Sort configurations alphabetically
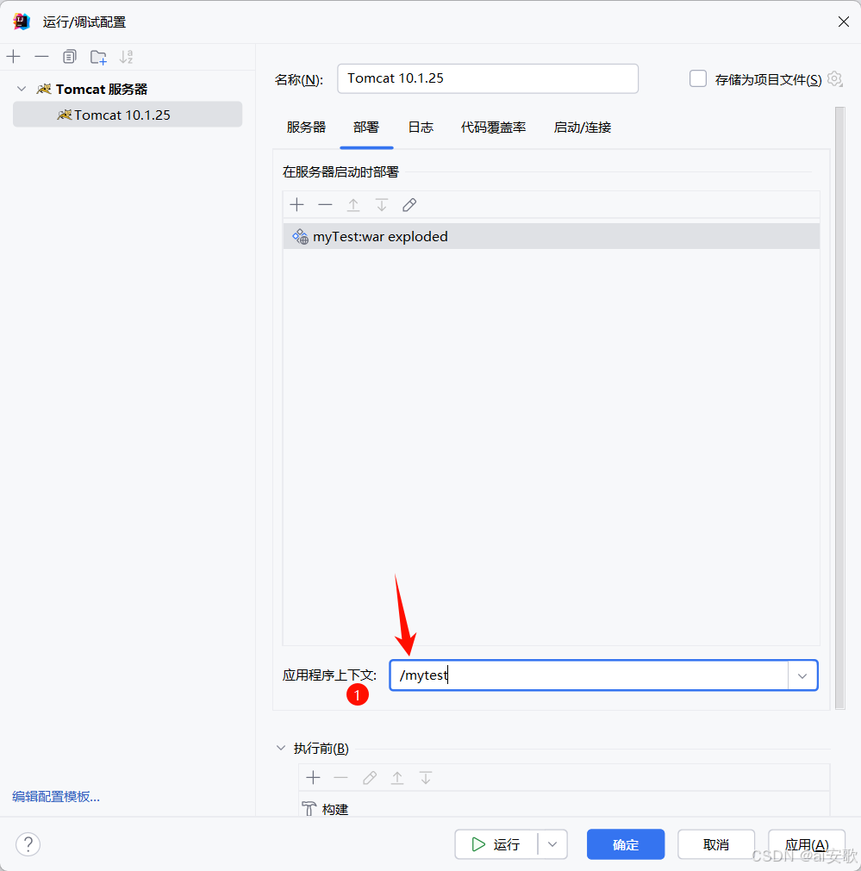This screenshot has width=861, height=871. [127, 57]
